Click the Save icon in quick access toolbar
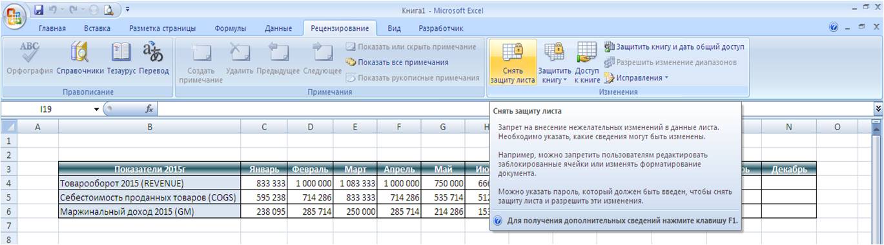 tap(39, 10)
